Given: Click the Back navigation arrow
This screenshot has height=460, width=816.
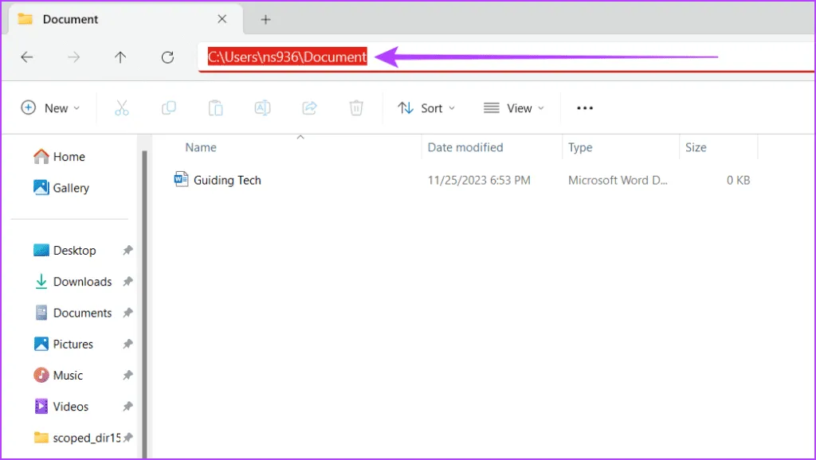Looking at the screenshot, I should 26,57.
